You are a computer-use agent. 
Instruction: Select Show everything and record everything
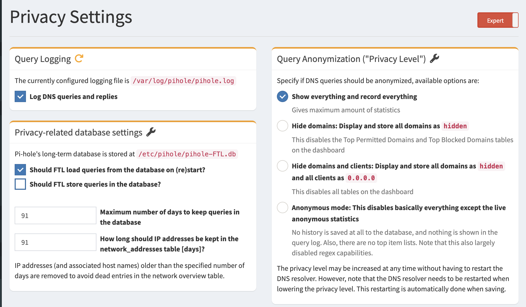point(282,96)
